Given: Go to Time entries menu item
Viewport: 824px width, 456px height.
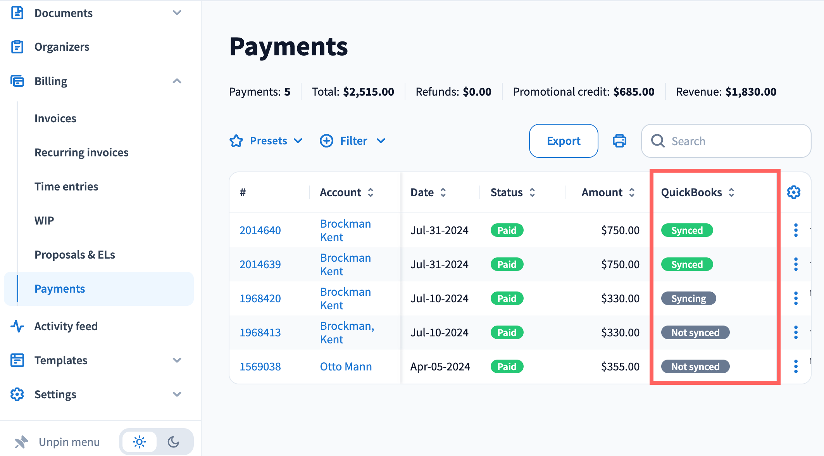Looking at the screenshot, I should (x=66, y=187).
